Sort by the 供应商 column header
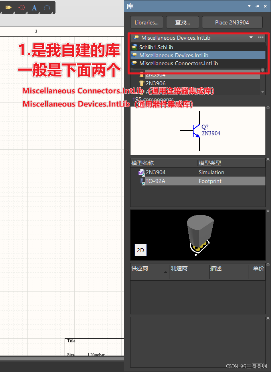Screen dimensions: 271x372 pos(150,271)
